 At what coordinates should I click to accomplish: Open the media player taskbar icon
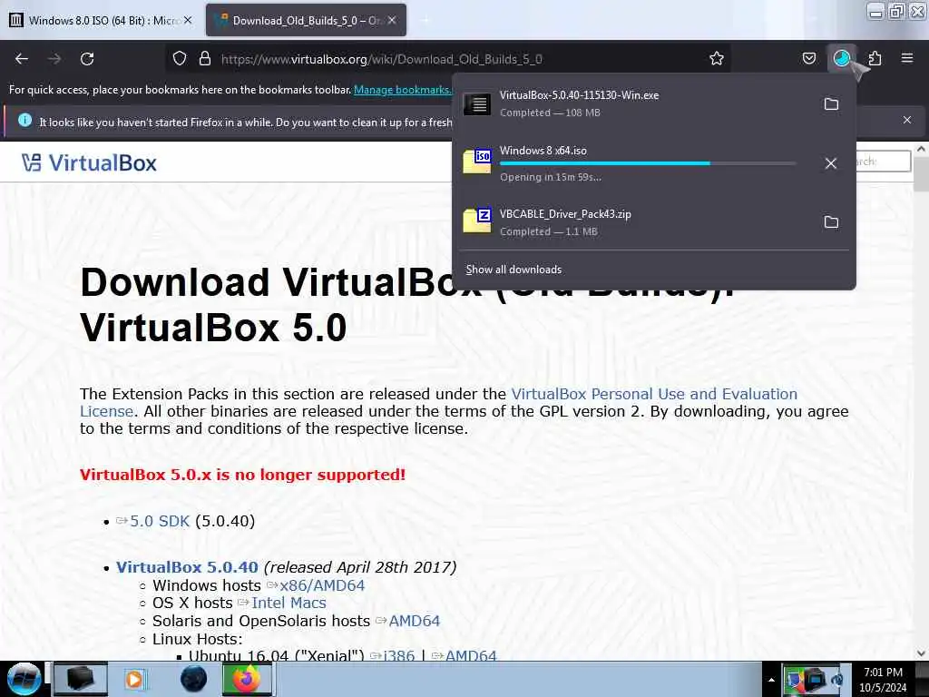[134, 679]
